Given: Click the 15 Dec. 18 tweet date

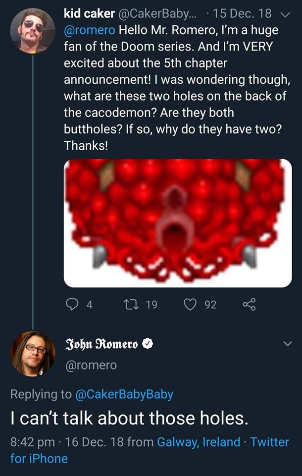Looking at the screenshot, I should (x=242, y=14).
